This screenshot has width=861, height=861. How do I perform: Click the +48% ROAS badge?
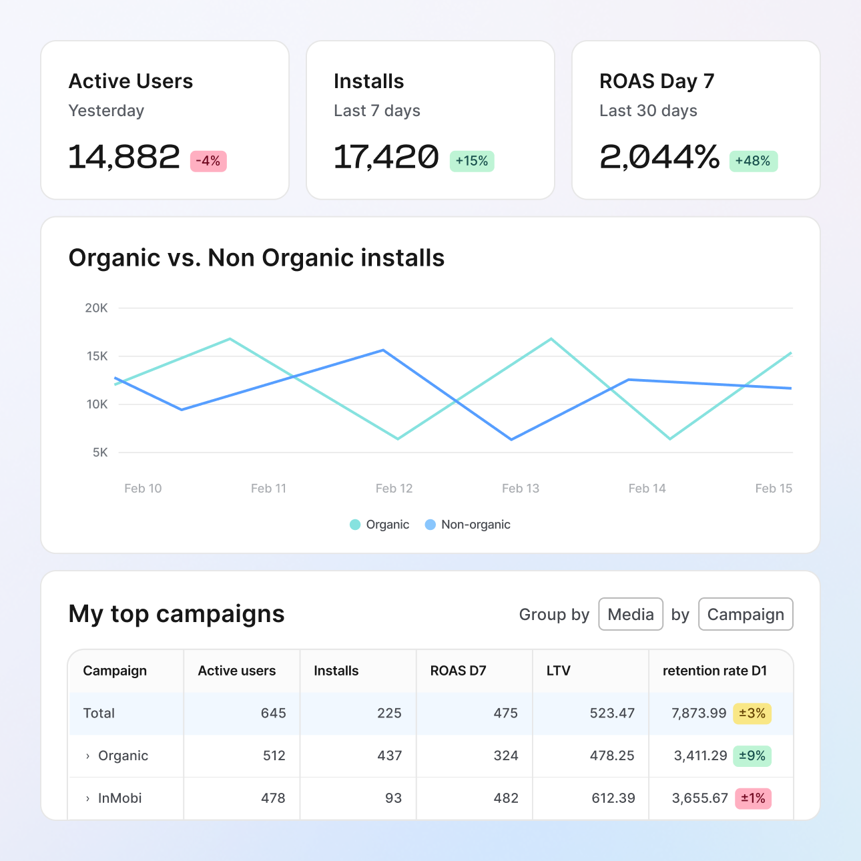(753, 162)
